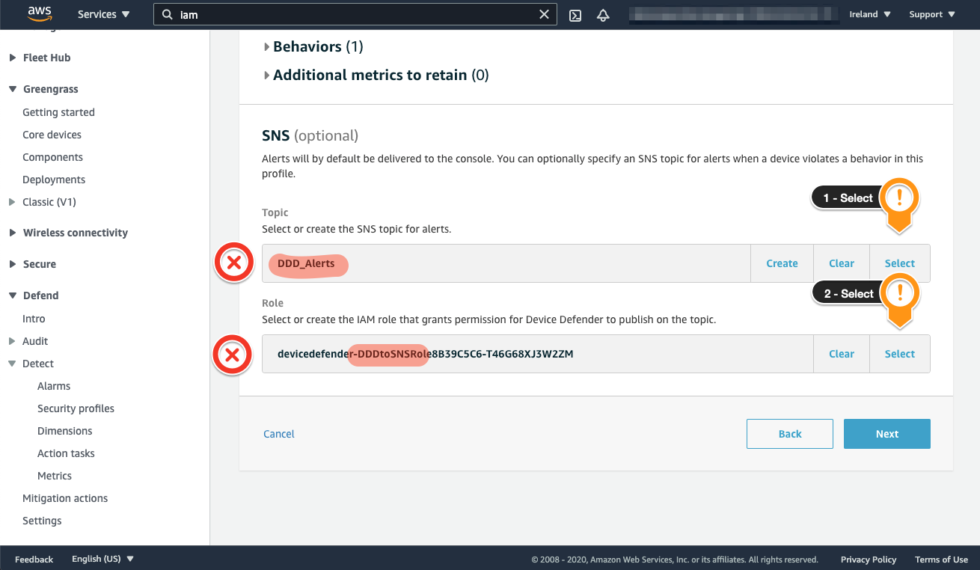
Task: Open Privacy Policy link
Action: 869,559
